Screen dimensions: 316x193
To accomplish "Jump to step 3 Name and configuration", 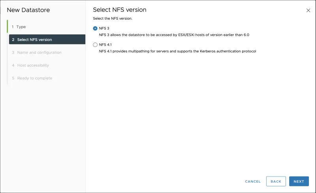I will [39, 52].
